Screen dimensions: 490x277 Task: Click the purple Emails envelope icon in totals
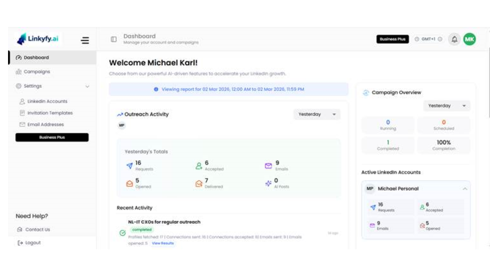268,166
